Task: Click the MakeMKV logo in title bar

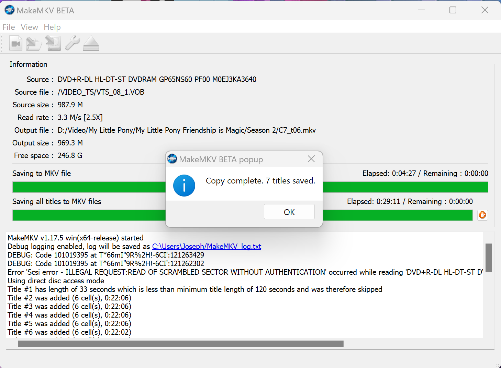Action: [x=9, y=10]
